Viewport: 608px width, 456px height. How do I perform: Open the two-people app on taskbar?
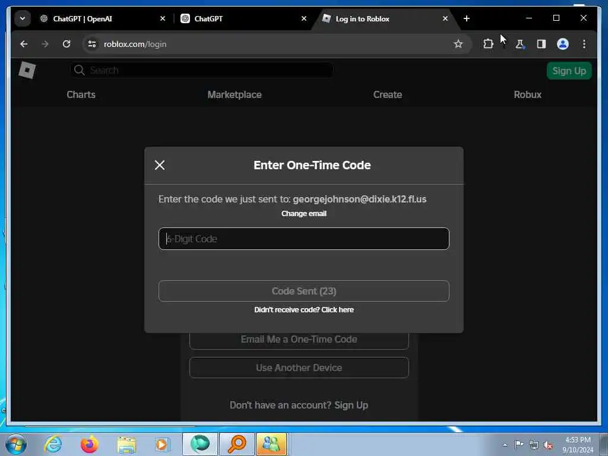tap(271, 444)
